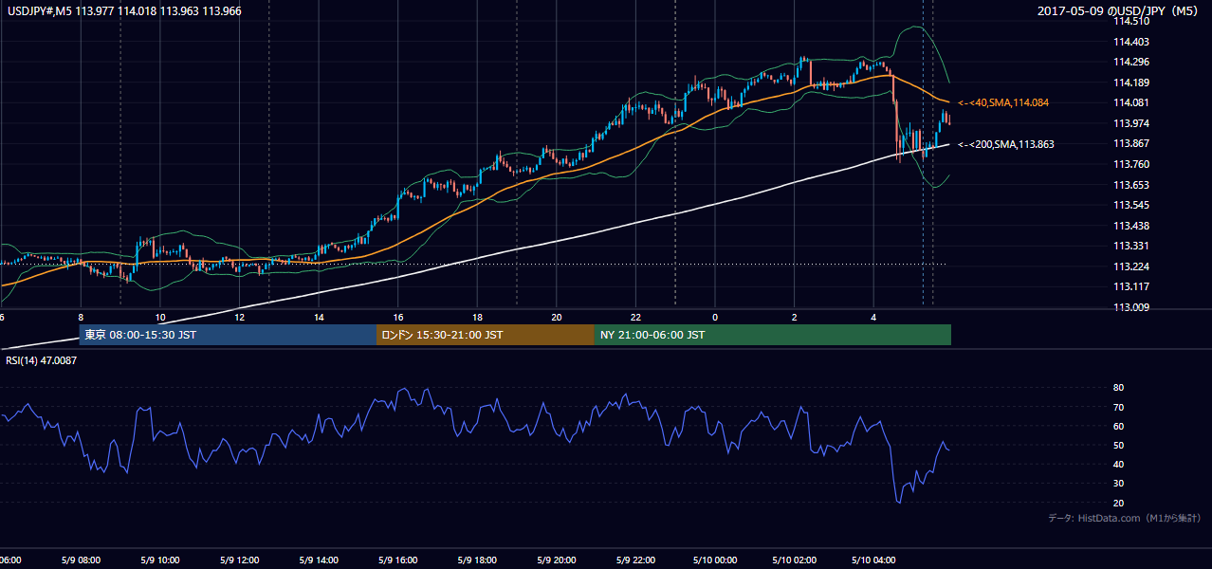This screenshot has width=1212, height=569.
Task: Click hour tick 22 on price chart axis
Action: click(x=636, y=317)
